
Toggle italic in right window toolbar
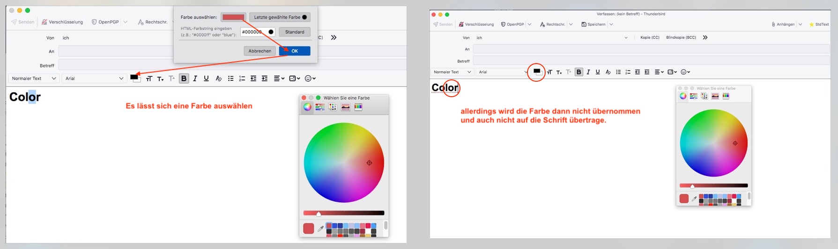(588, 72)
